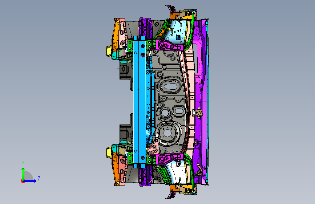Screen dimensions: 315x204
Task: Select the upper magenta bracket beside the beam
Action: tap(170, 45)
